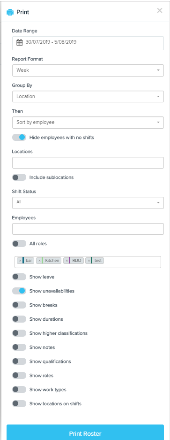Close the Print dialog with X
170x440 pixels.
point(160,11)
